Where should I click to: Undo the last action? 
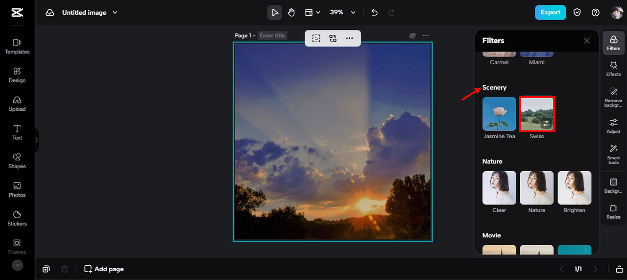tap(375, 13)
